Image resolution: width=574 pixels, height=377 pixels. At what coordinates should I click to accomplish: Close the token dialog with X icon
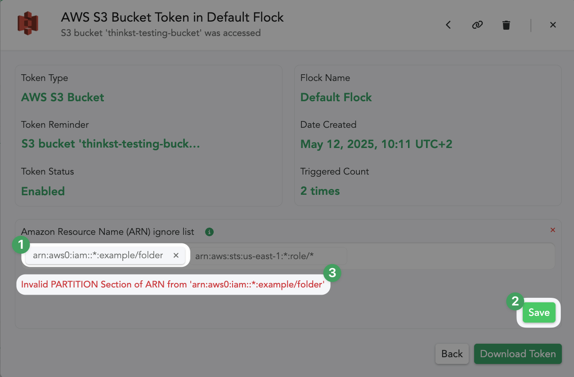point(553,25)
